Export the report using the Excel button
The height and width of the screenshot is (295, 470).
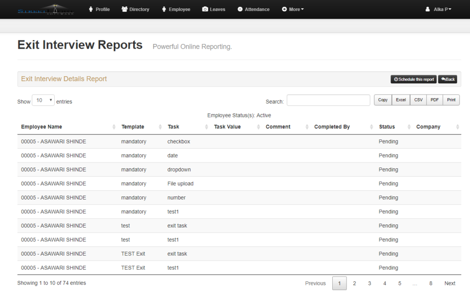[400, 100]
